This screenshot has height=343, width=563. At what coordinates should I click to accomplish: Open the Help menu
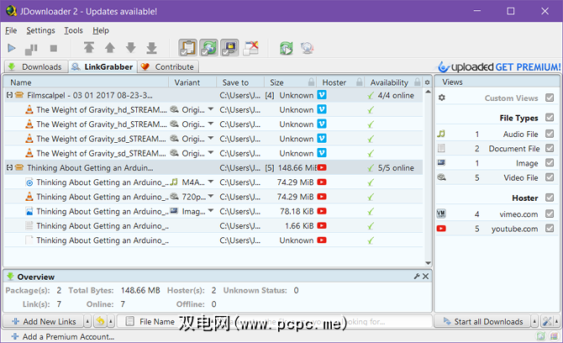[x=101, y=30]
